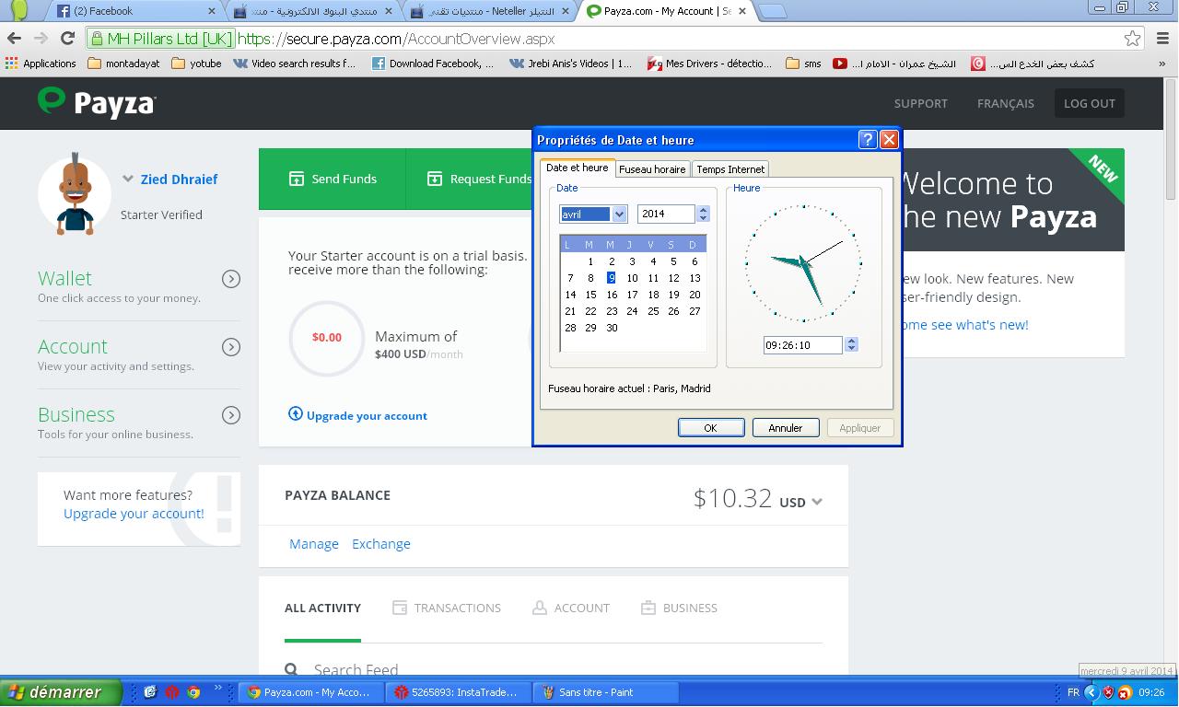
Task: Switch to the Neteller browser tab
Action: (490, 11)
